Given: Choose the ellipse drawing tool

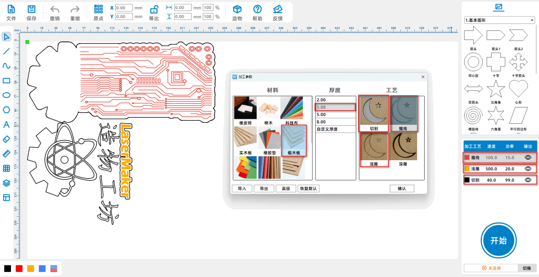Looking at the screenshot, I should (x=6, y=95).
